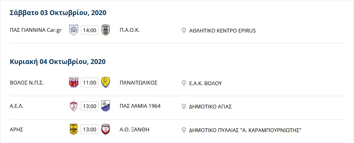Open the ΔΗΜΟΤΙΚΟ ΠΥΛΑΙΑΣ stadium venue text

point(245,130)
